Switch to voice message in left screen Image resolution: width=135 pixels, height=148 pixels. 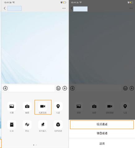click(x=5, y=88)
